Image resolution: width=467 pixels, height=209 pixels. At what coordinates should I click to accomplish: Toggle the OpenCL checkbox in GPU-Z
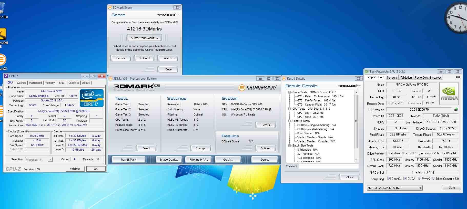(389, 179)
